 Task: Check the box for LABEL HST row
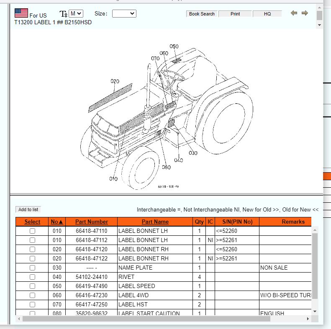point(32,304)
